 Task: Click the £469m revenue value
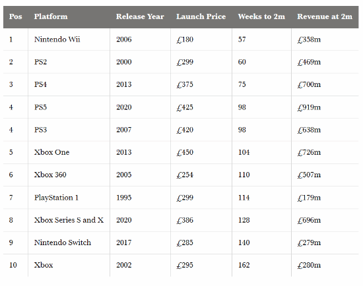309,62
